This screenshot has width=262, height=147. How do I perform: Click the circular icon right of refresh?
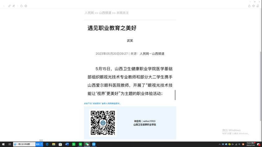(26, 6)
